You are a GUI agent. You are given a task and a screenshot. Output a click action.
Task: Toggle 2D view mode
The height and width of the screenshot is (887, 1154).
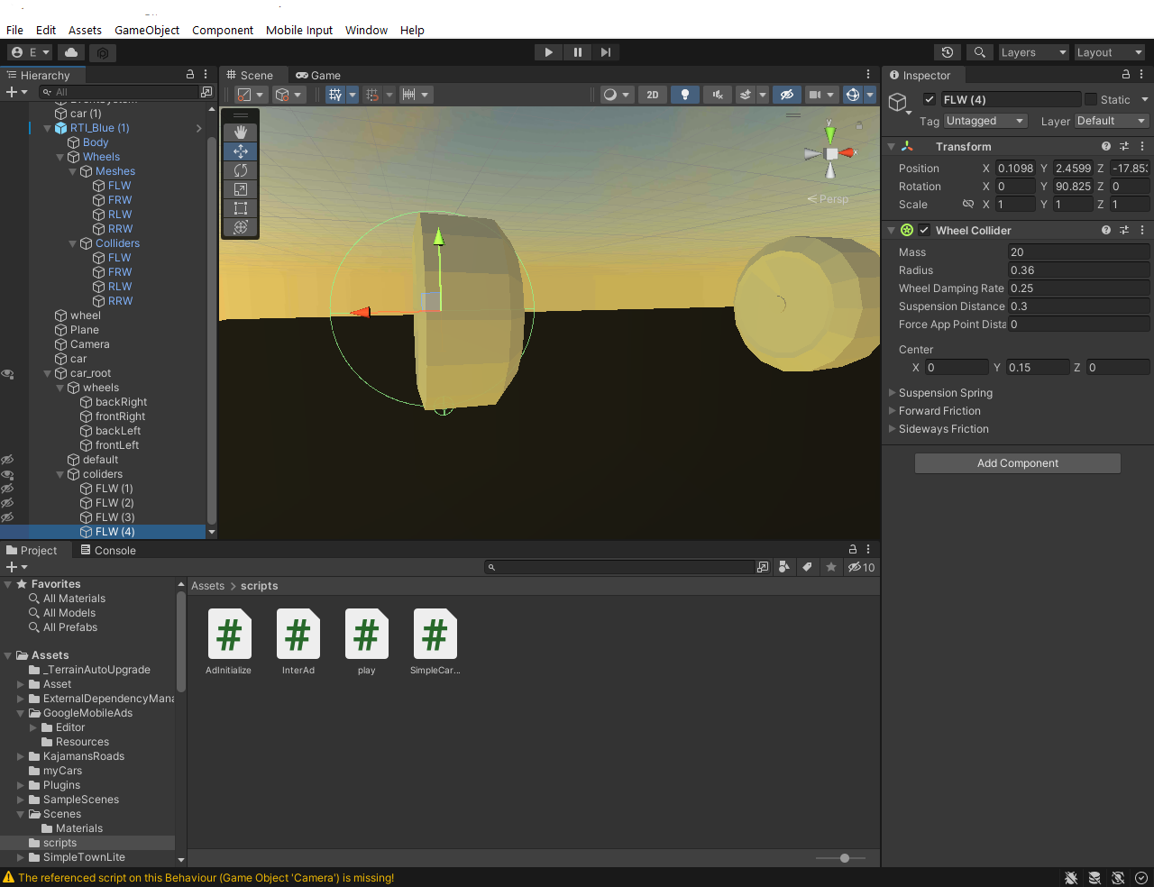point(653,95)
